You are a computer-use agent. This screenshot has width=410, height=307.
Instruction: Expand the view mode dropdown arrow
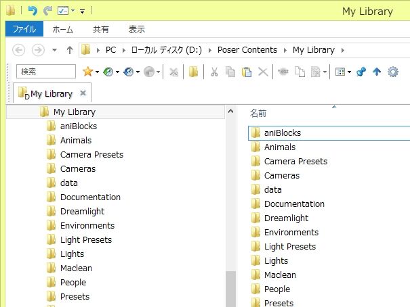[349, 72]
